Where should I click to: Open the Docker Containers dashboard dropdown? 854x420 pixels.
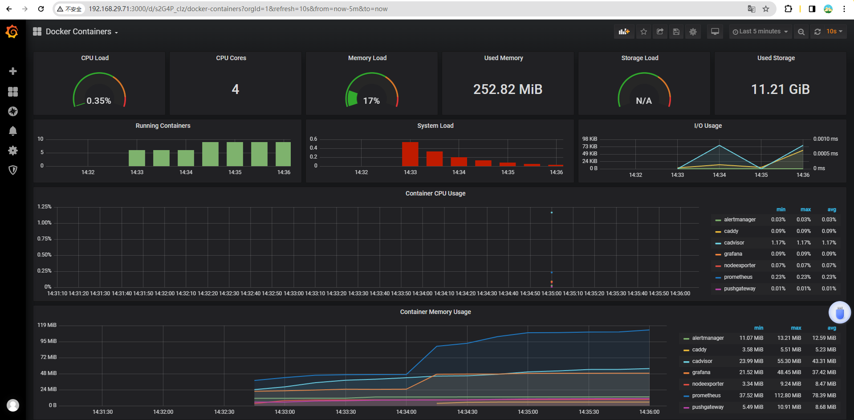coord(81,32)
